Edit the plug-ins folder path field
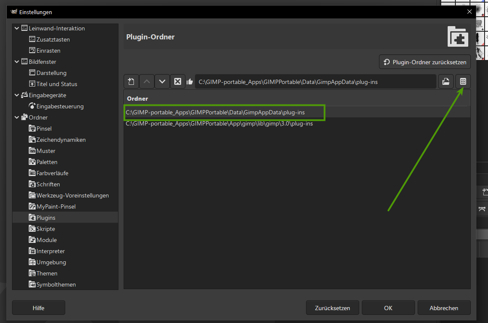 pyautogui.click(x=315, y=82)
